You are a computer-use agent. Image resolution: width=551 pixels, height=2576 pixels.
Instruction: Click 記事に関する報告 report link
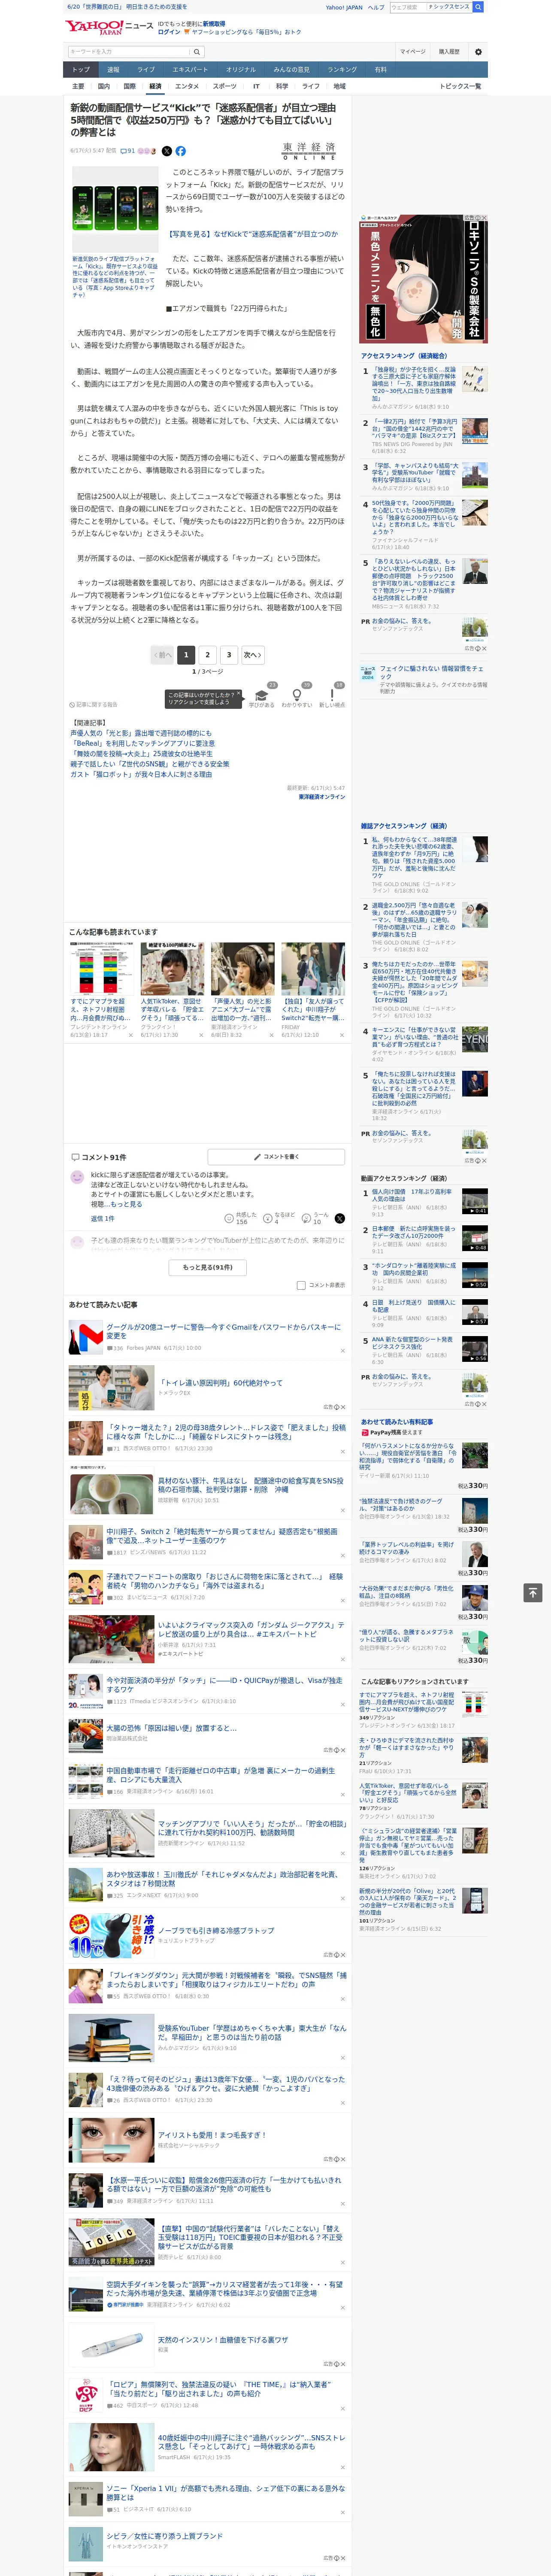click(x=93, y=705)
